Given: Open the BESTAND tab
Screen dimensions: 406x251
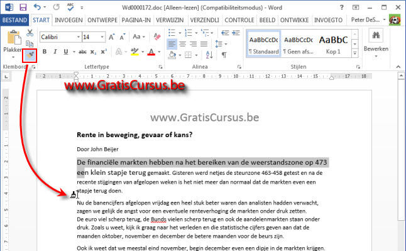Looking at the screenshot, I should [x=14, y=20].
